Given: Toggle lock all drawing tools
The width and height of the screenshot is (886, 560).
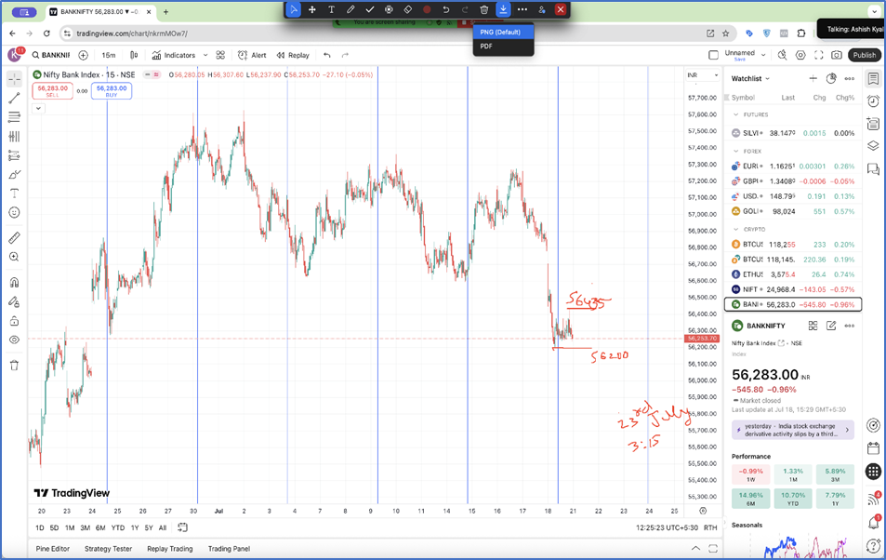Looking at the screenshot, I should coord(14,321).
